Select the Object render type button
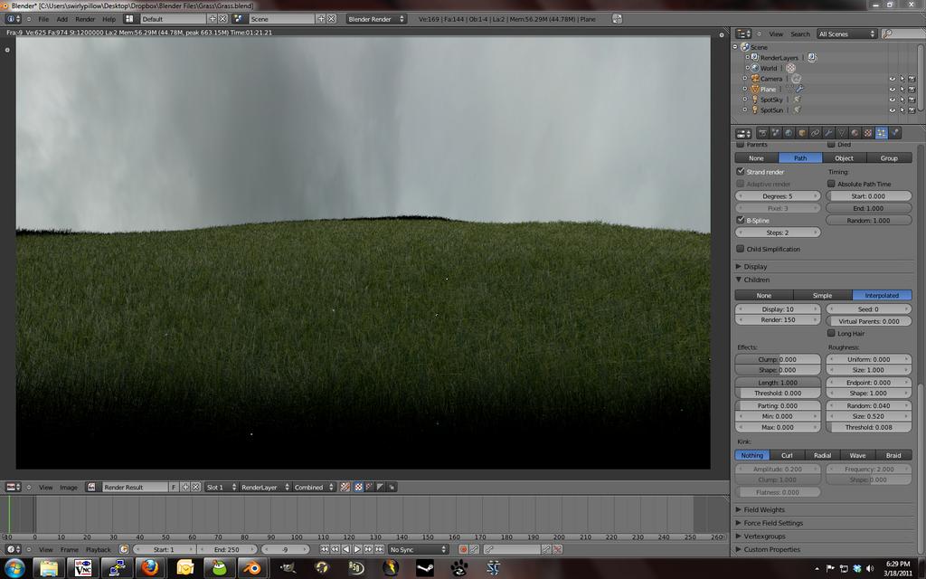 pos(844,157)
